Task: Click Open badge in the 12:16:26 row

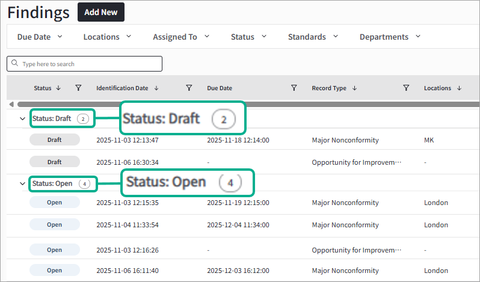Action: 55,250
